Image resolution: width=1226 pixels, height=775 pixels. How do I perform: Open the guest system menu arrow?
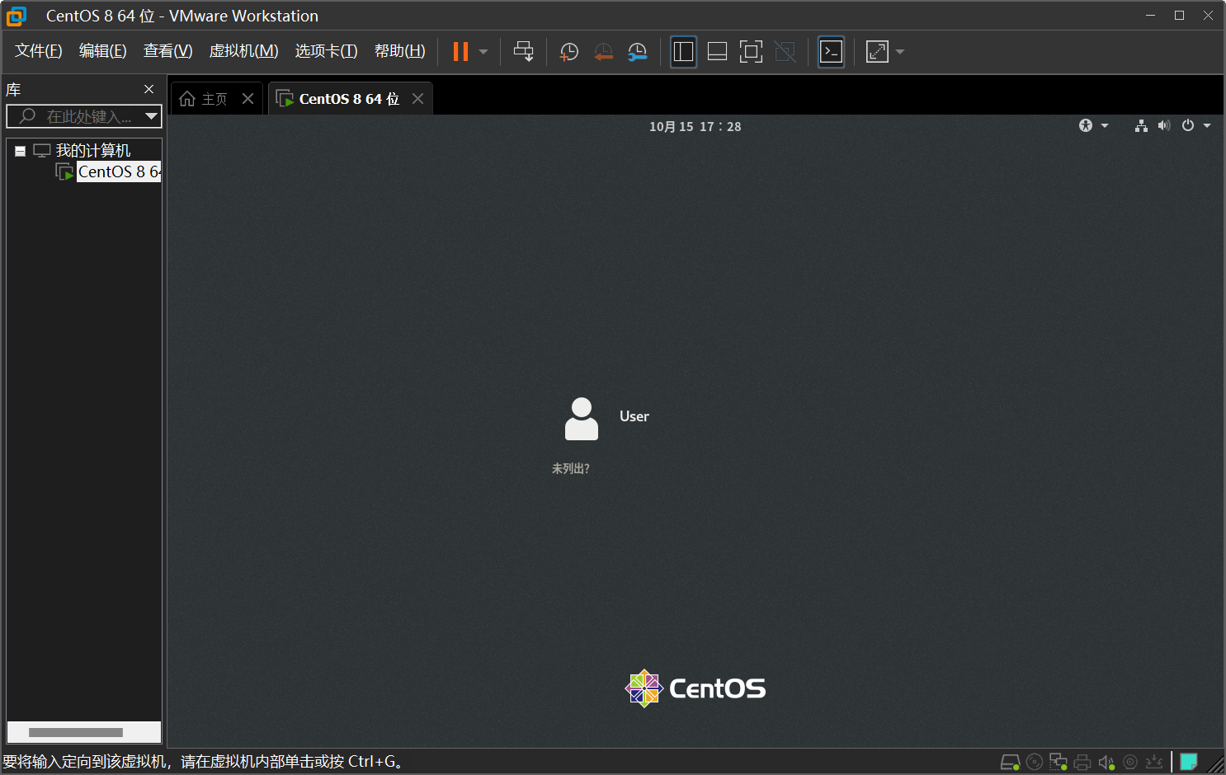(x=1207, y=126)
